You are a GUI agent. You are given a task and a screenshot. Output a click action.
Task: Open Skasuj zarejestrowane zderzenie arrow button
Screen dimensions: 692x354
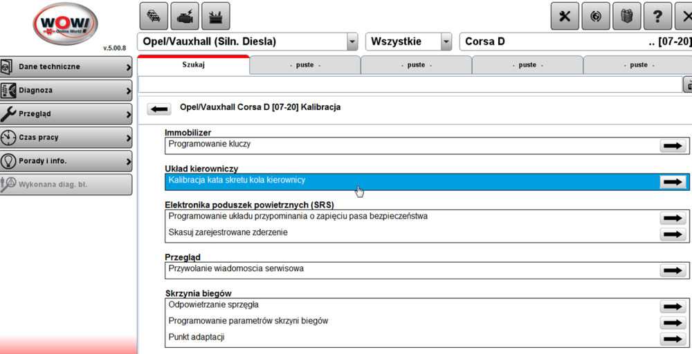click(672, 234)
